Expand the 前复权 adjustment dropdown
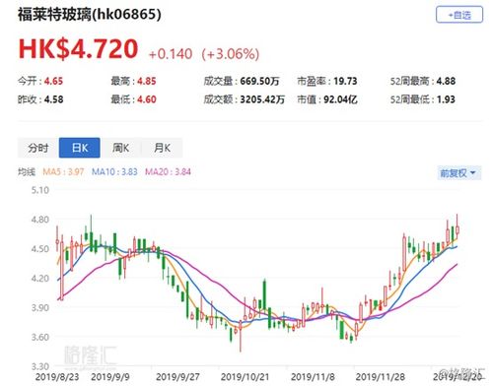The image size is (492, 386). pos(457,173)
